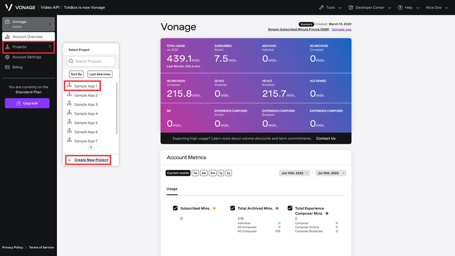Expand the Projects chevron in sidebar
455x256 pixels.
coord(50,47)
